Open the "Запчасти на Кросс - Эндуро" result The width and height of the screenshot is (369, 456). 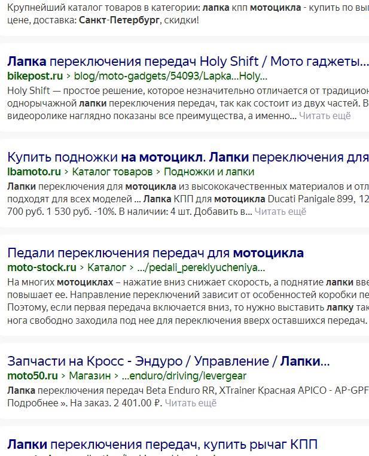(168, 361)
